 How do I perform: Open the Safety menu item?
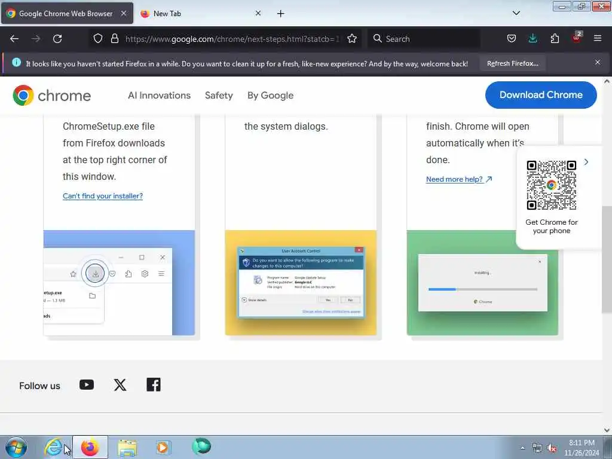pos(219,95)
